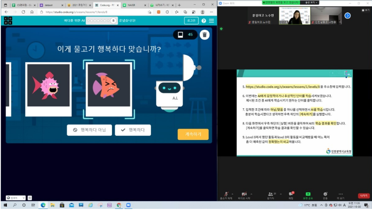
Task: Expand Zoom participants options arrow
Action: click(x=281, y=194)
